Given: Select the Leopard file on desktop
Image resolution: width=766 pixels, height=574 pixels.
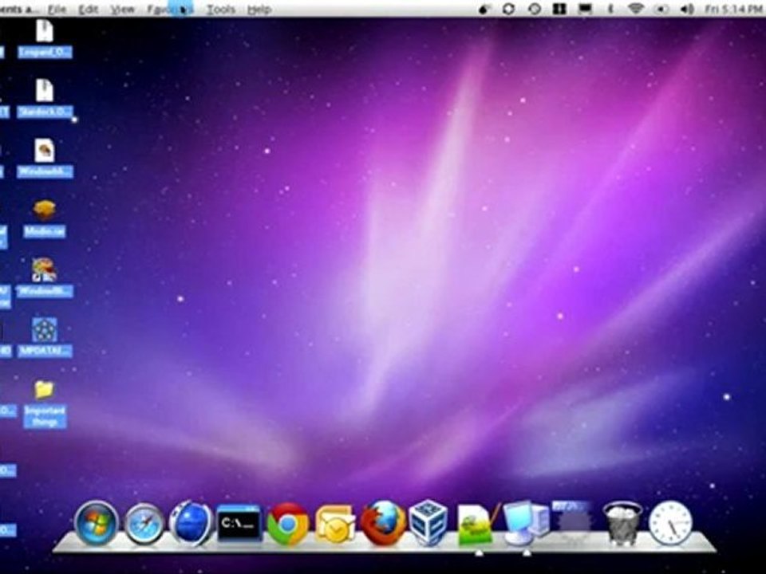Looking at the screenshot, I should pyautogui.click(x=45, y=39).
